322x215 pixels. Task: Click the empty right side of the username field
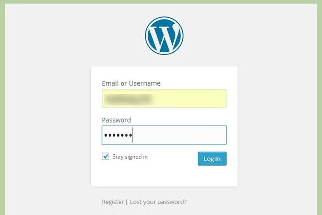(195, 98)
